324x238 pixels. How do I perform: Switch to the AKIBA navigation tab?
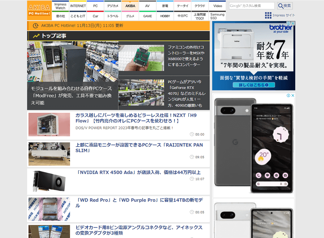[x=130, y=6]
